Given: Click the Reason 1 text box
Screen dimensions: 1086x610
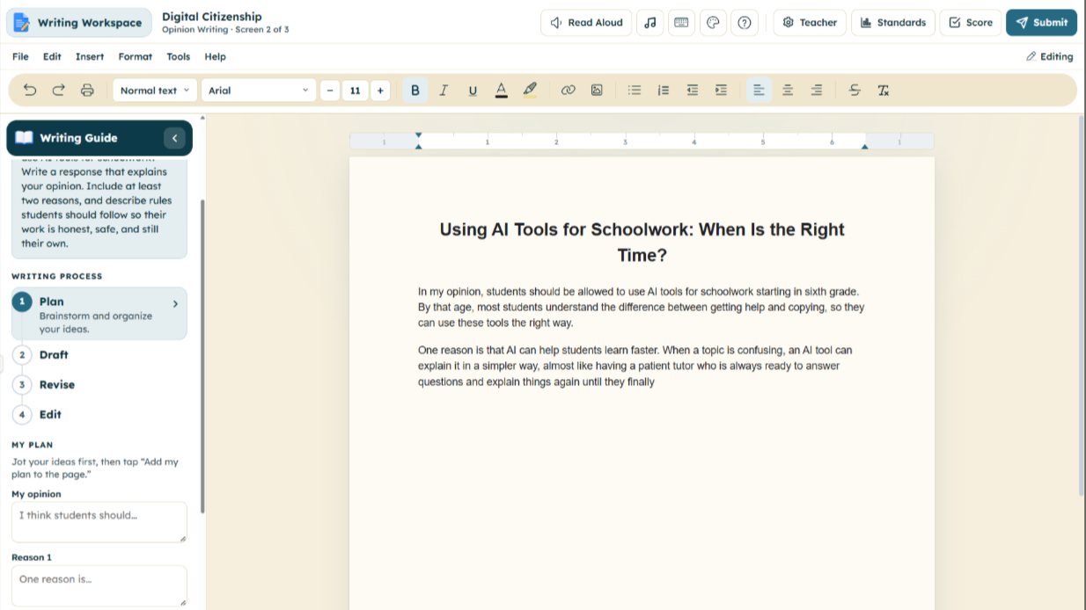Looking at the screenshot, I should coord(99,585).
